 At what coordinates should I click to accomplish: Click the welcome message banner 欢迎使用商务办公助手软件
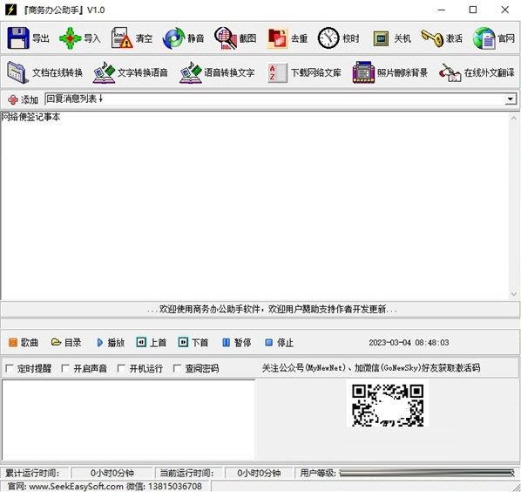click(272, 310)
